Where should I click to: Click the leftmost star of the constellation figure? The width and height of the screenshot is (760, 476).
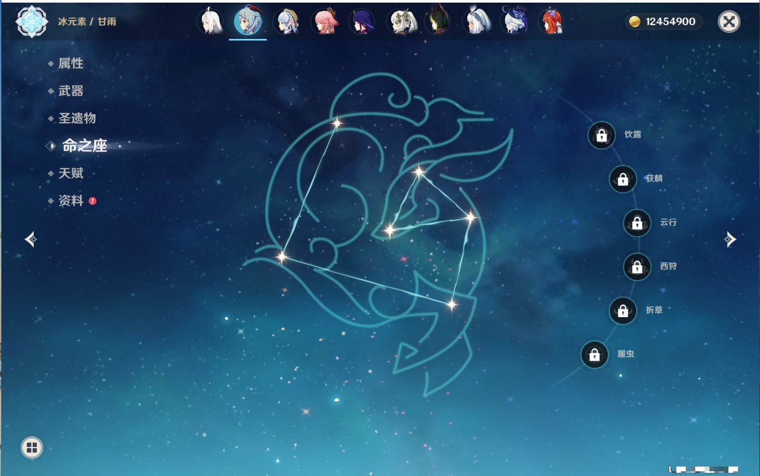pos(282,257)
